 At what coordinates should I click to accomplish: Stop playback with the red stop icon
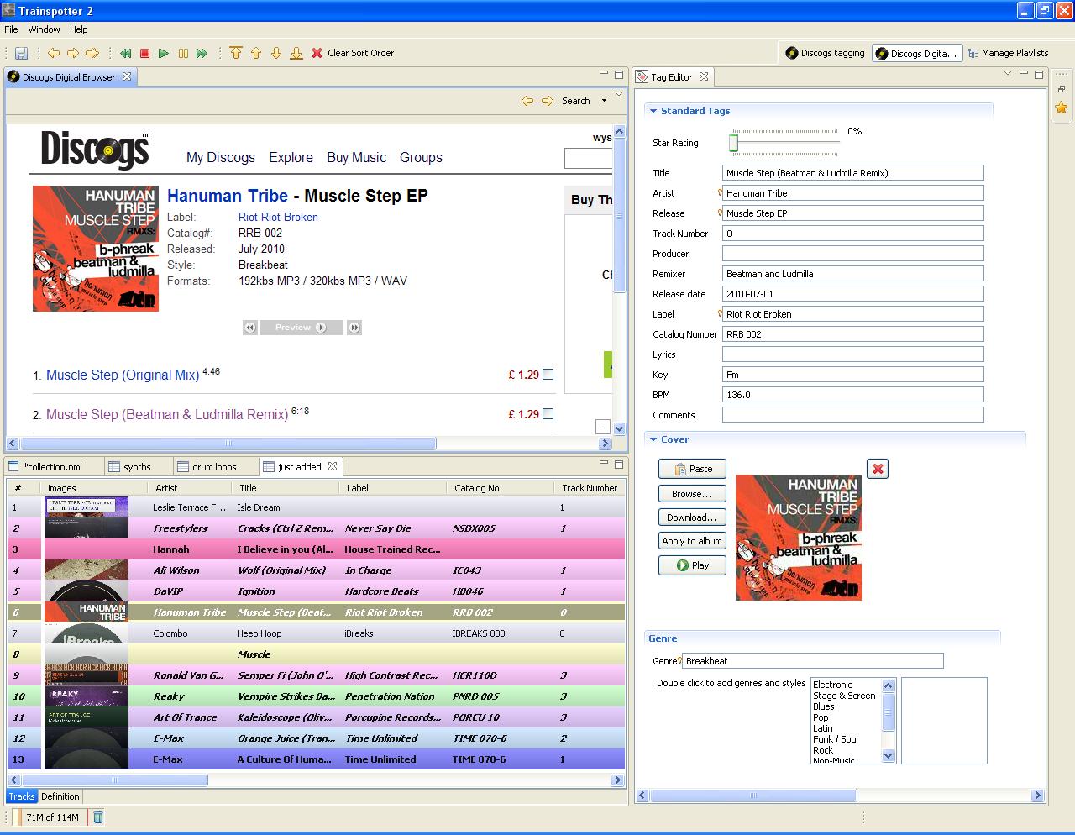(144, 53)
